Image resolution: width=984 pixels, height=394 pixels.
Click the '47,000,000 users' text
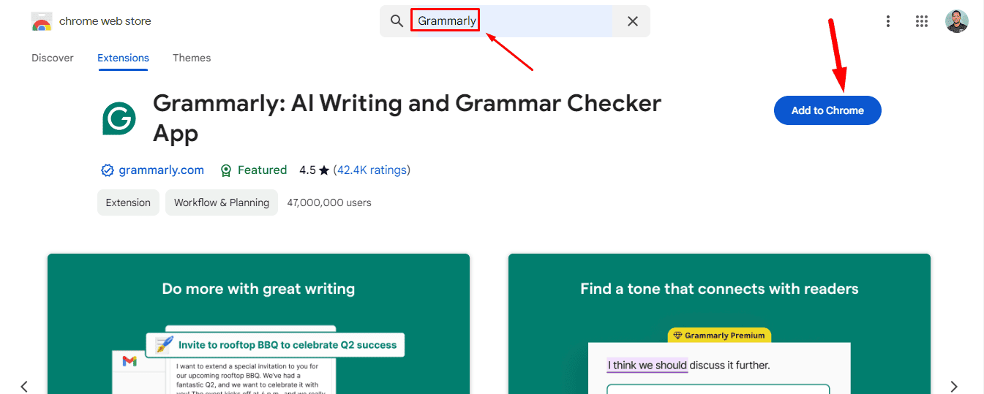[329, 202]
